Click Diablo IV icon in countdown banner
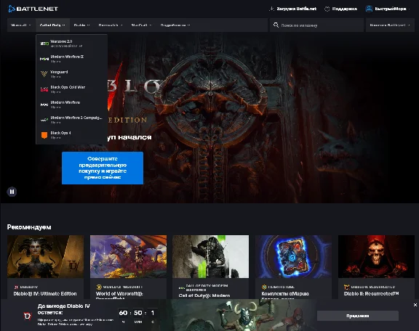 tap(28, 316)
